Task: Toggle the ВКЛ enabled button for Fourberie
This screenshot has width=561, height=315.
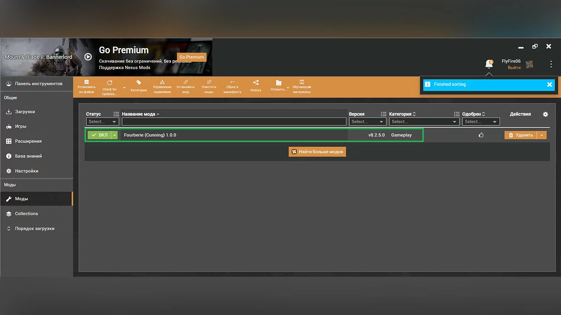Action: tap(99, 135)
